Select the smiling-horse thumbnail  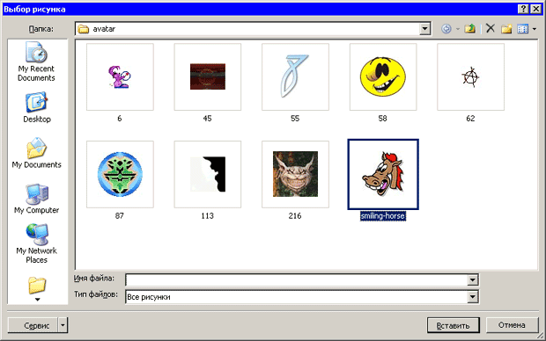pos(383,174)
